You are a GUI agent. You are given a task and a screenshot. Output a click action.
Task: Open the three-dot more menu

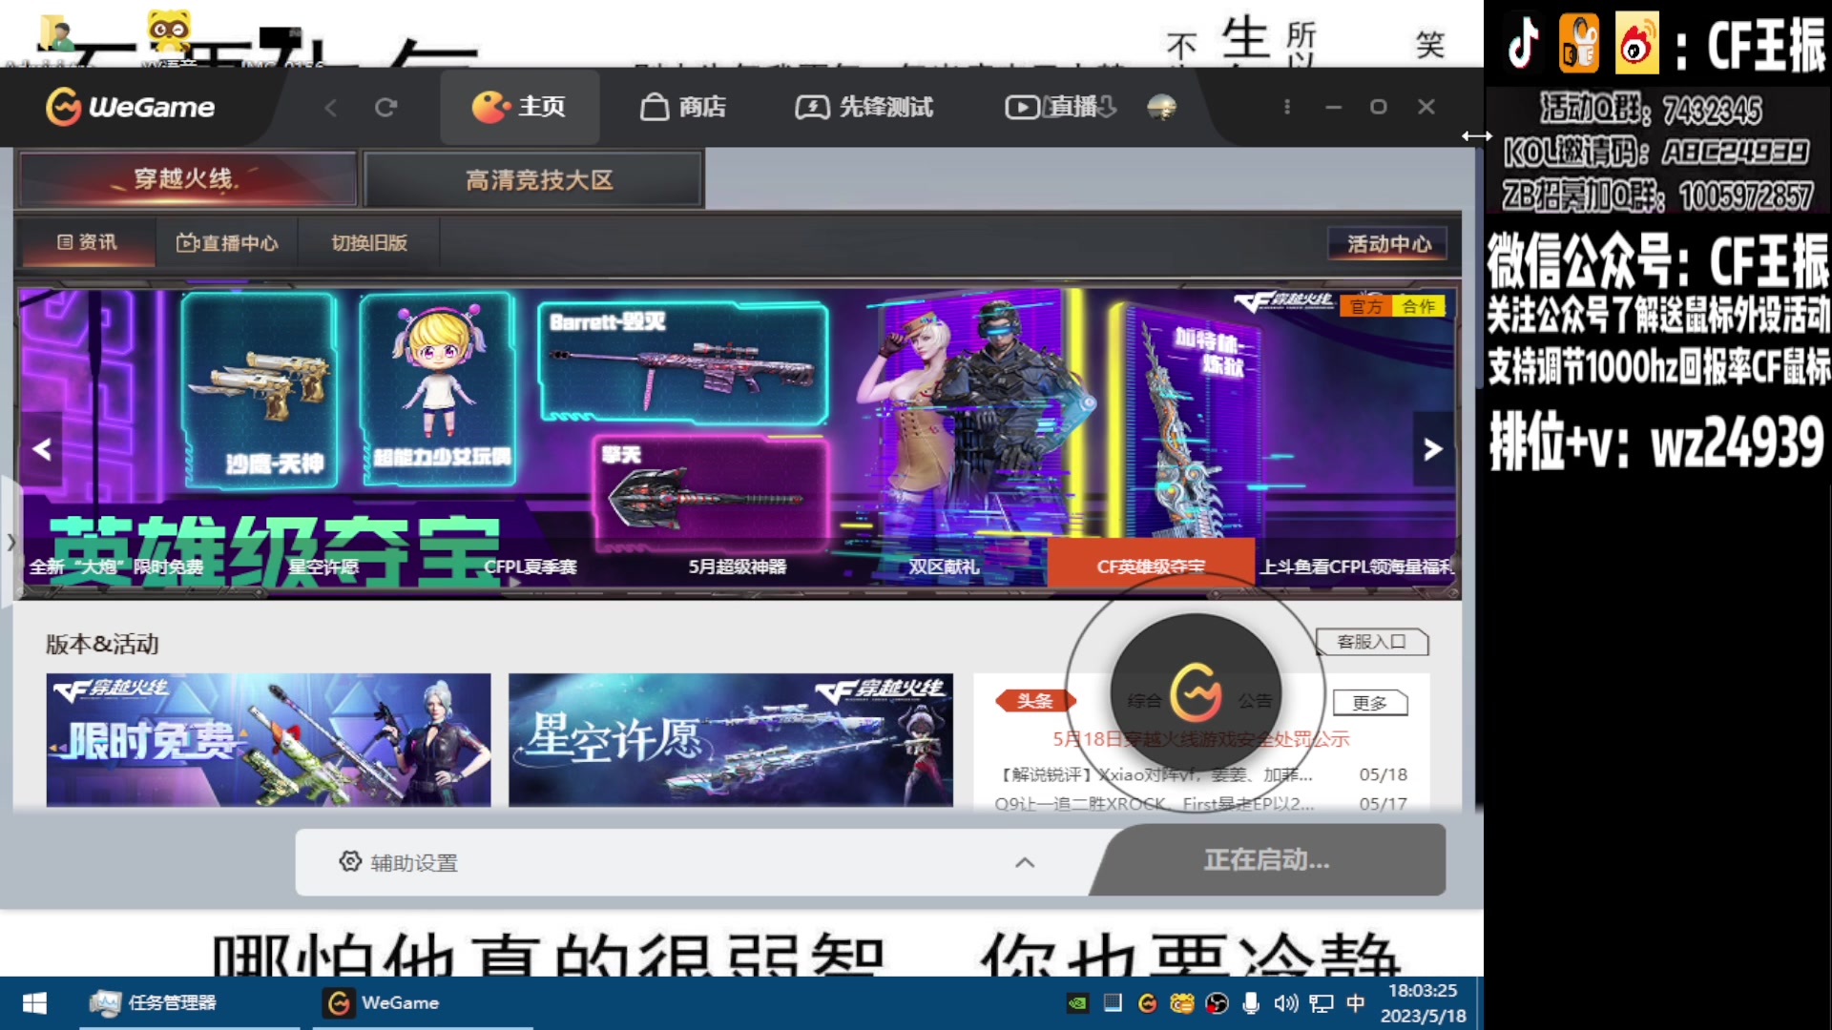point(1287,107)
